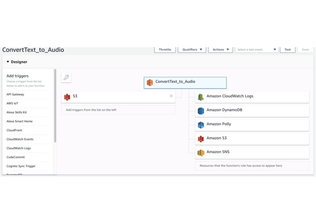Open the Actions dropdown
Image resolution: width=316 pixels, height=224 pixels.
click(x=221, y=49)
